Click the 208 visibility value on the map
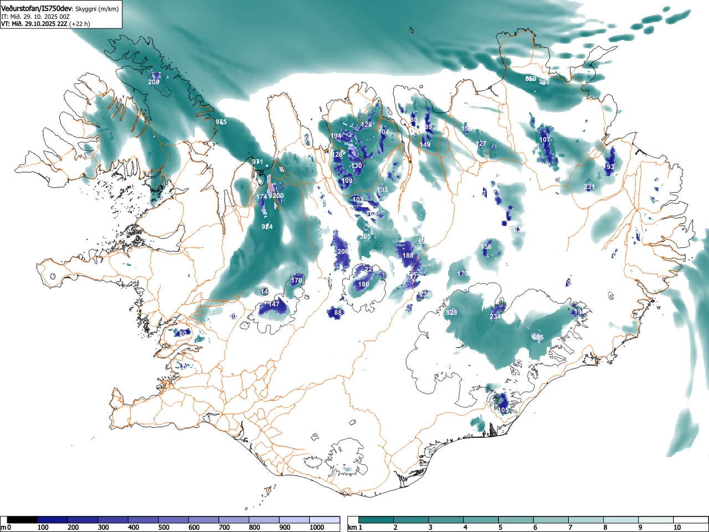This screenshot has height=532, width=709. tap(153, 82)
